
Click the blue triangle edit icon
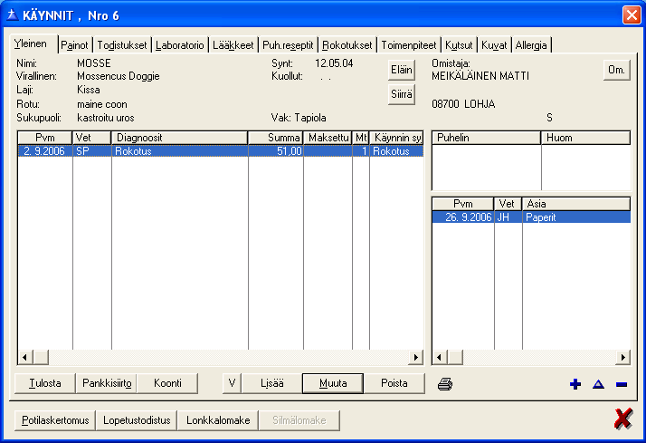click(x=598, y=384)
